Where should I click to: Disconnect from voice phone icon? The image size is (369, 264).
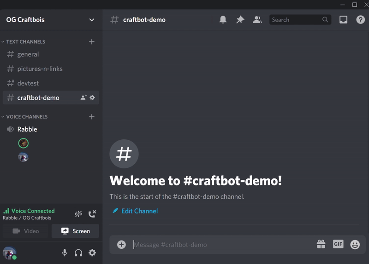tap(92, 214)
